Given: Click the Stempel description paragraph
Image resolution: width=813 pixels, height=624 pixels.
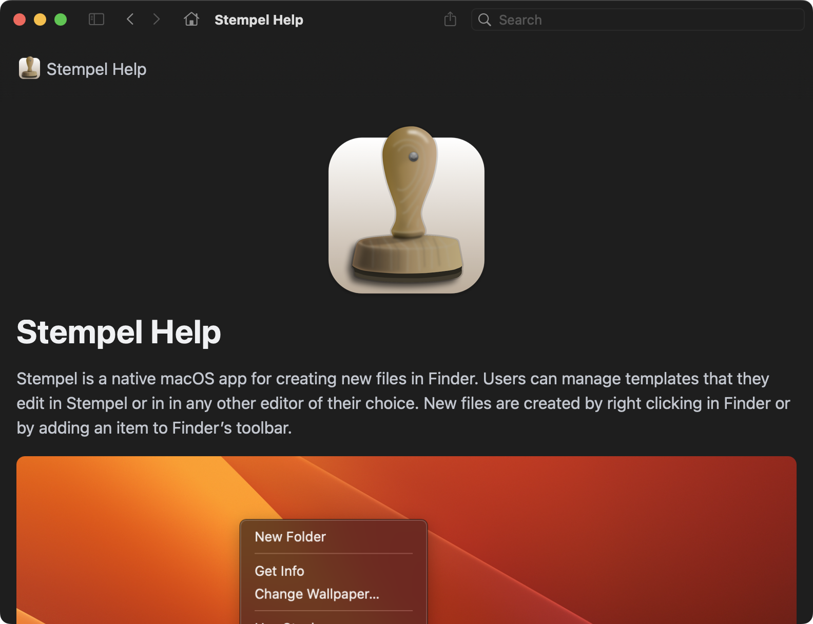Looking at the screenshot, I should (403, 403).
